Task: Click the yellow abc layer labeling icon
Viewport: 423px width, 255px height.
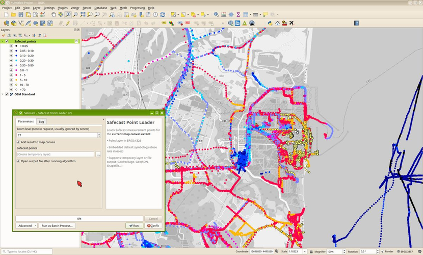Action: click(164, 23)
